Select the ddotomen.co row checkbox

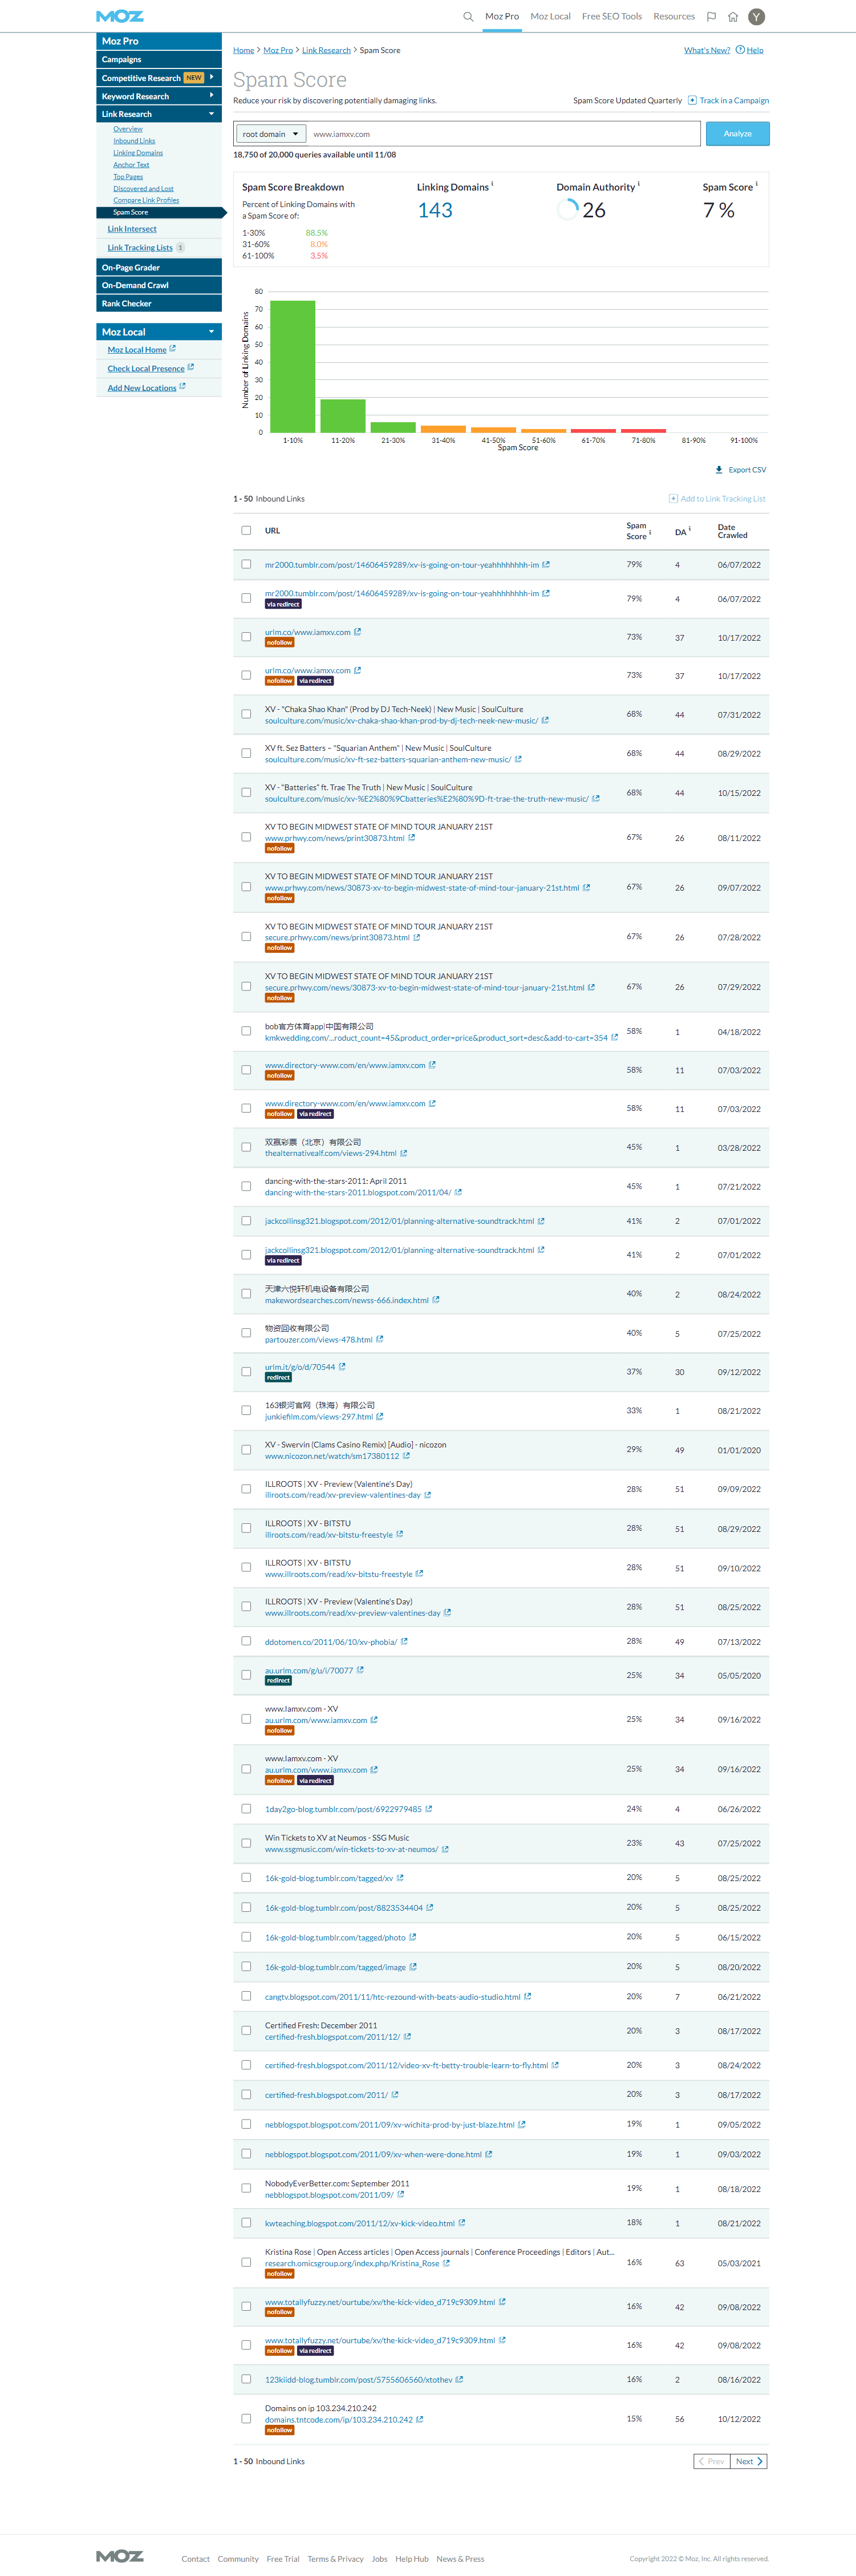(246, 1641)
